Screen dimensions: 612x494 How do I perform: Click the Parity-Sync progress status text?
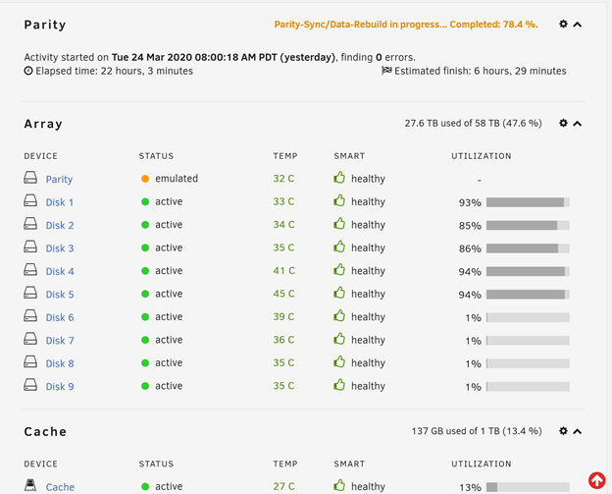coord(406,25)
